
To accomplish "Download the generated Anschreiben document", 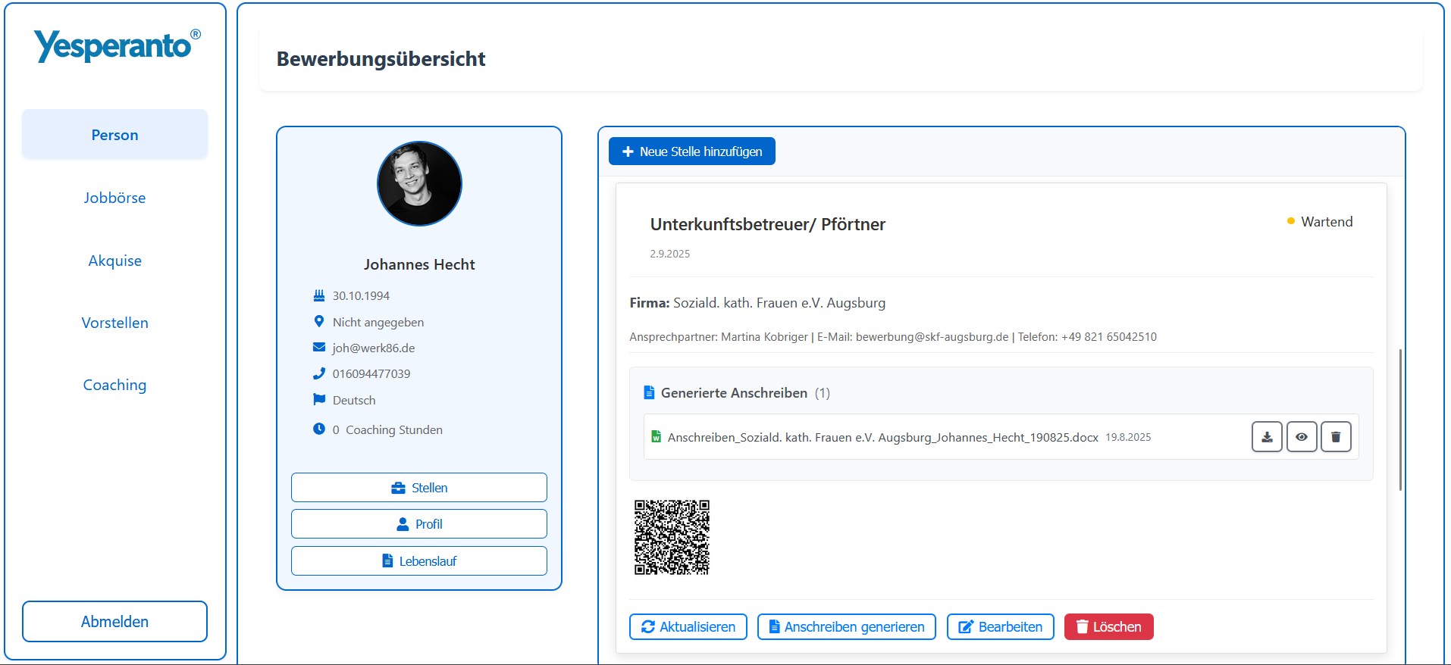I will [1266, 437].
